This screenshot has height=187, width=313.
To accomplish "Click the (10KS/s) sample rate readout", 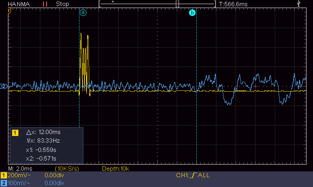I will [x=67, y=169].
